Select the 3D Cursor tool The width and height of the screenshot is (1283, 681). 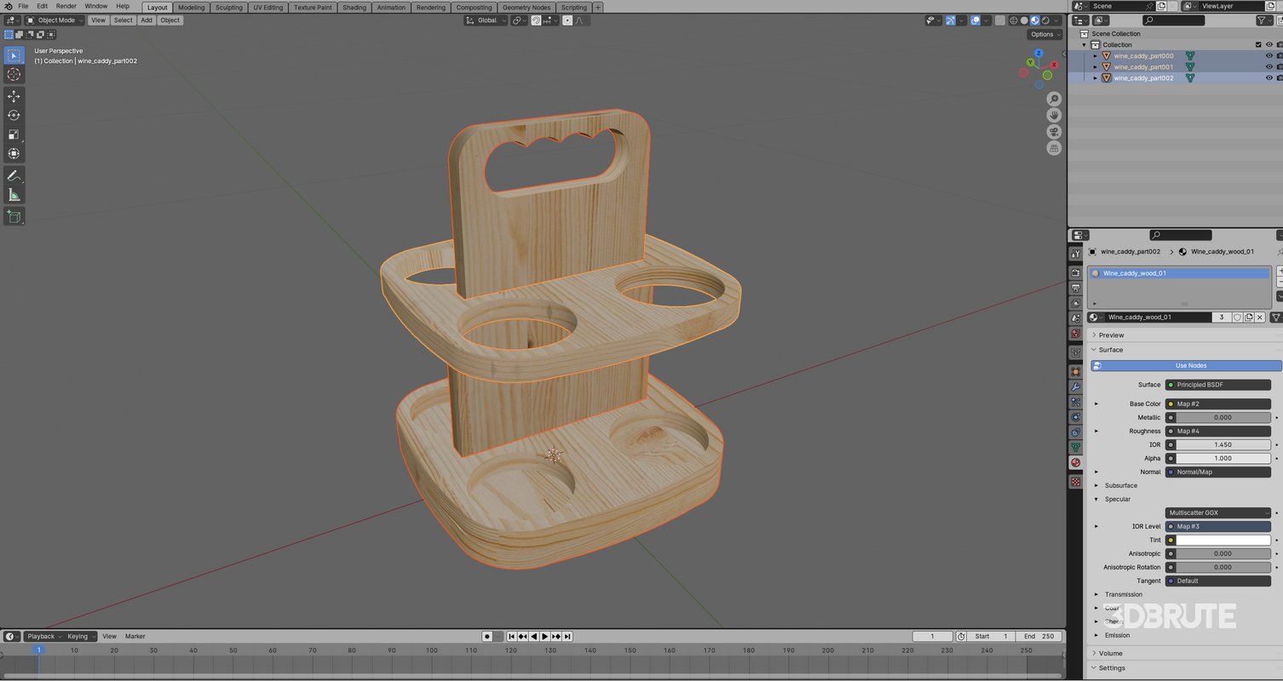tap(14, 74)
